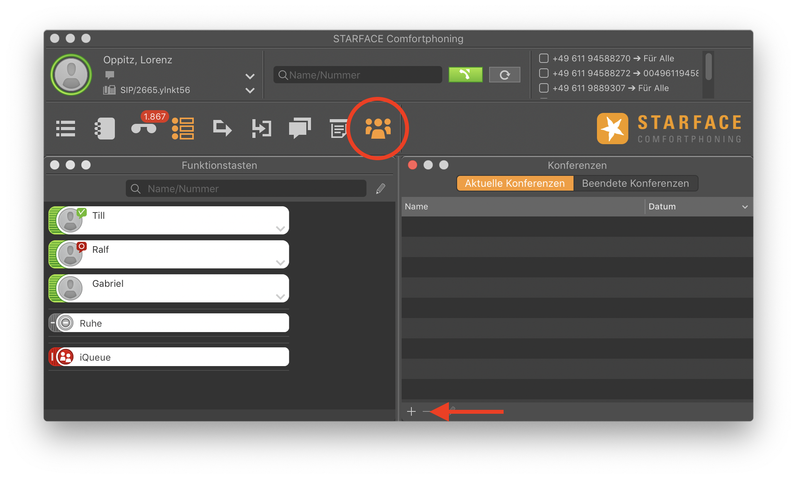
Task: Click the green call button
Action: click(x=465, y=75)
